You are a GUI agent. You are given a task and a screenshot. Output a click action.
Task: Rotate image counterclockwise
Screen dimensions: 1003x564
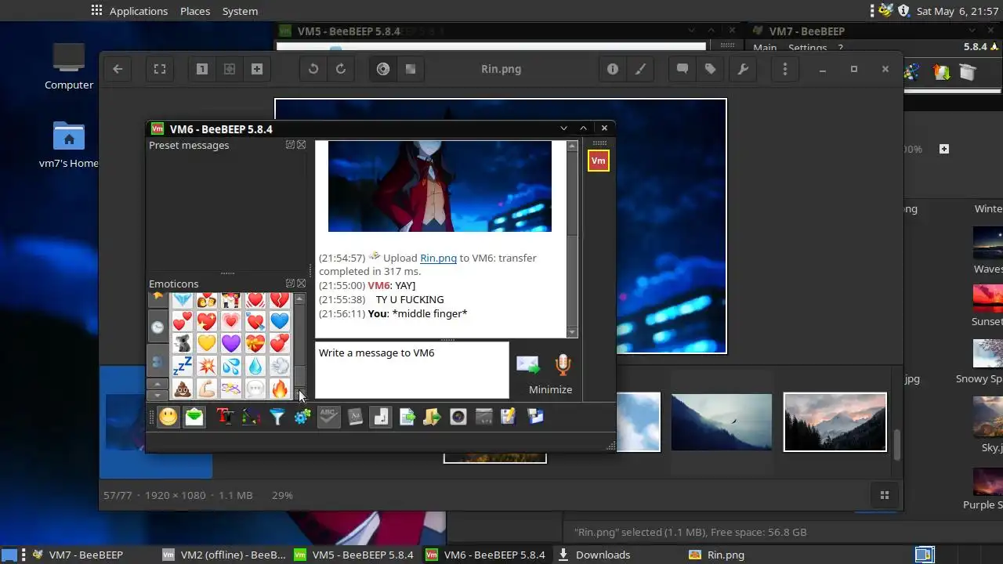[x=313, y=69]
